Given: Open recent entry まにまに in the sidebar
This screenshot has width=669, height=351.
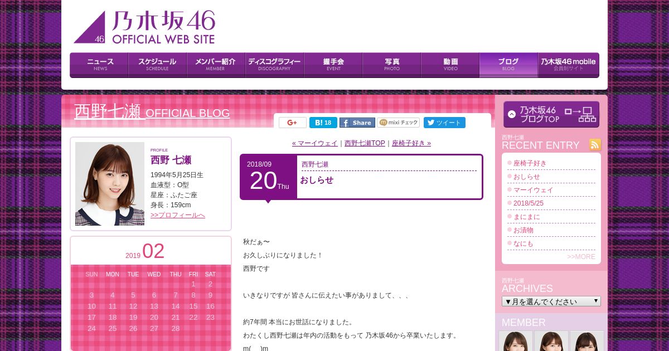Looking at the screenshot, I should [x=527, y=217].
